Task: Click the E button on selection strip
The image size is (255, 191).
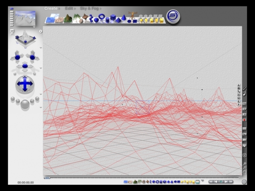Action: point(239,101)
